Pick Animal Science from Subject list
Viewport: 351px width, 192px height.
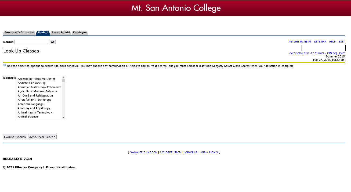[28, 117]
